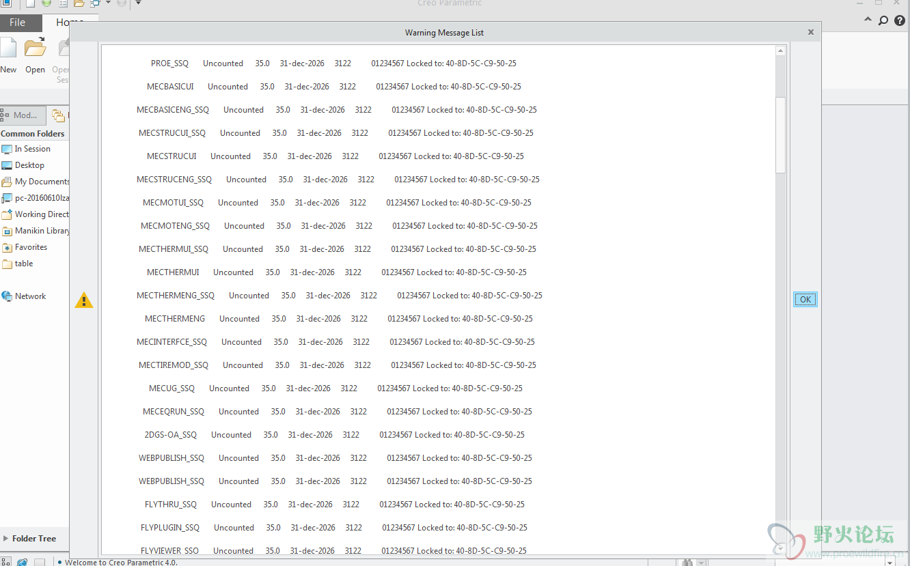This screenshot has width=910, height=566.
Task: Collapse the ribbon with the up chevron
Action: [x=868, y=20]
